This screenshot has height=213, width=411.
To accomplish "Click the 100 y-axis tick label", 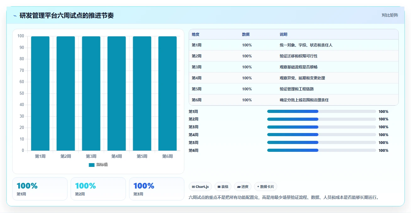I will point(21,36).
